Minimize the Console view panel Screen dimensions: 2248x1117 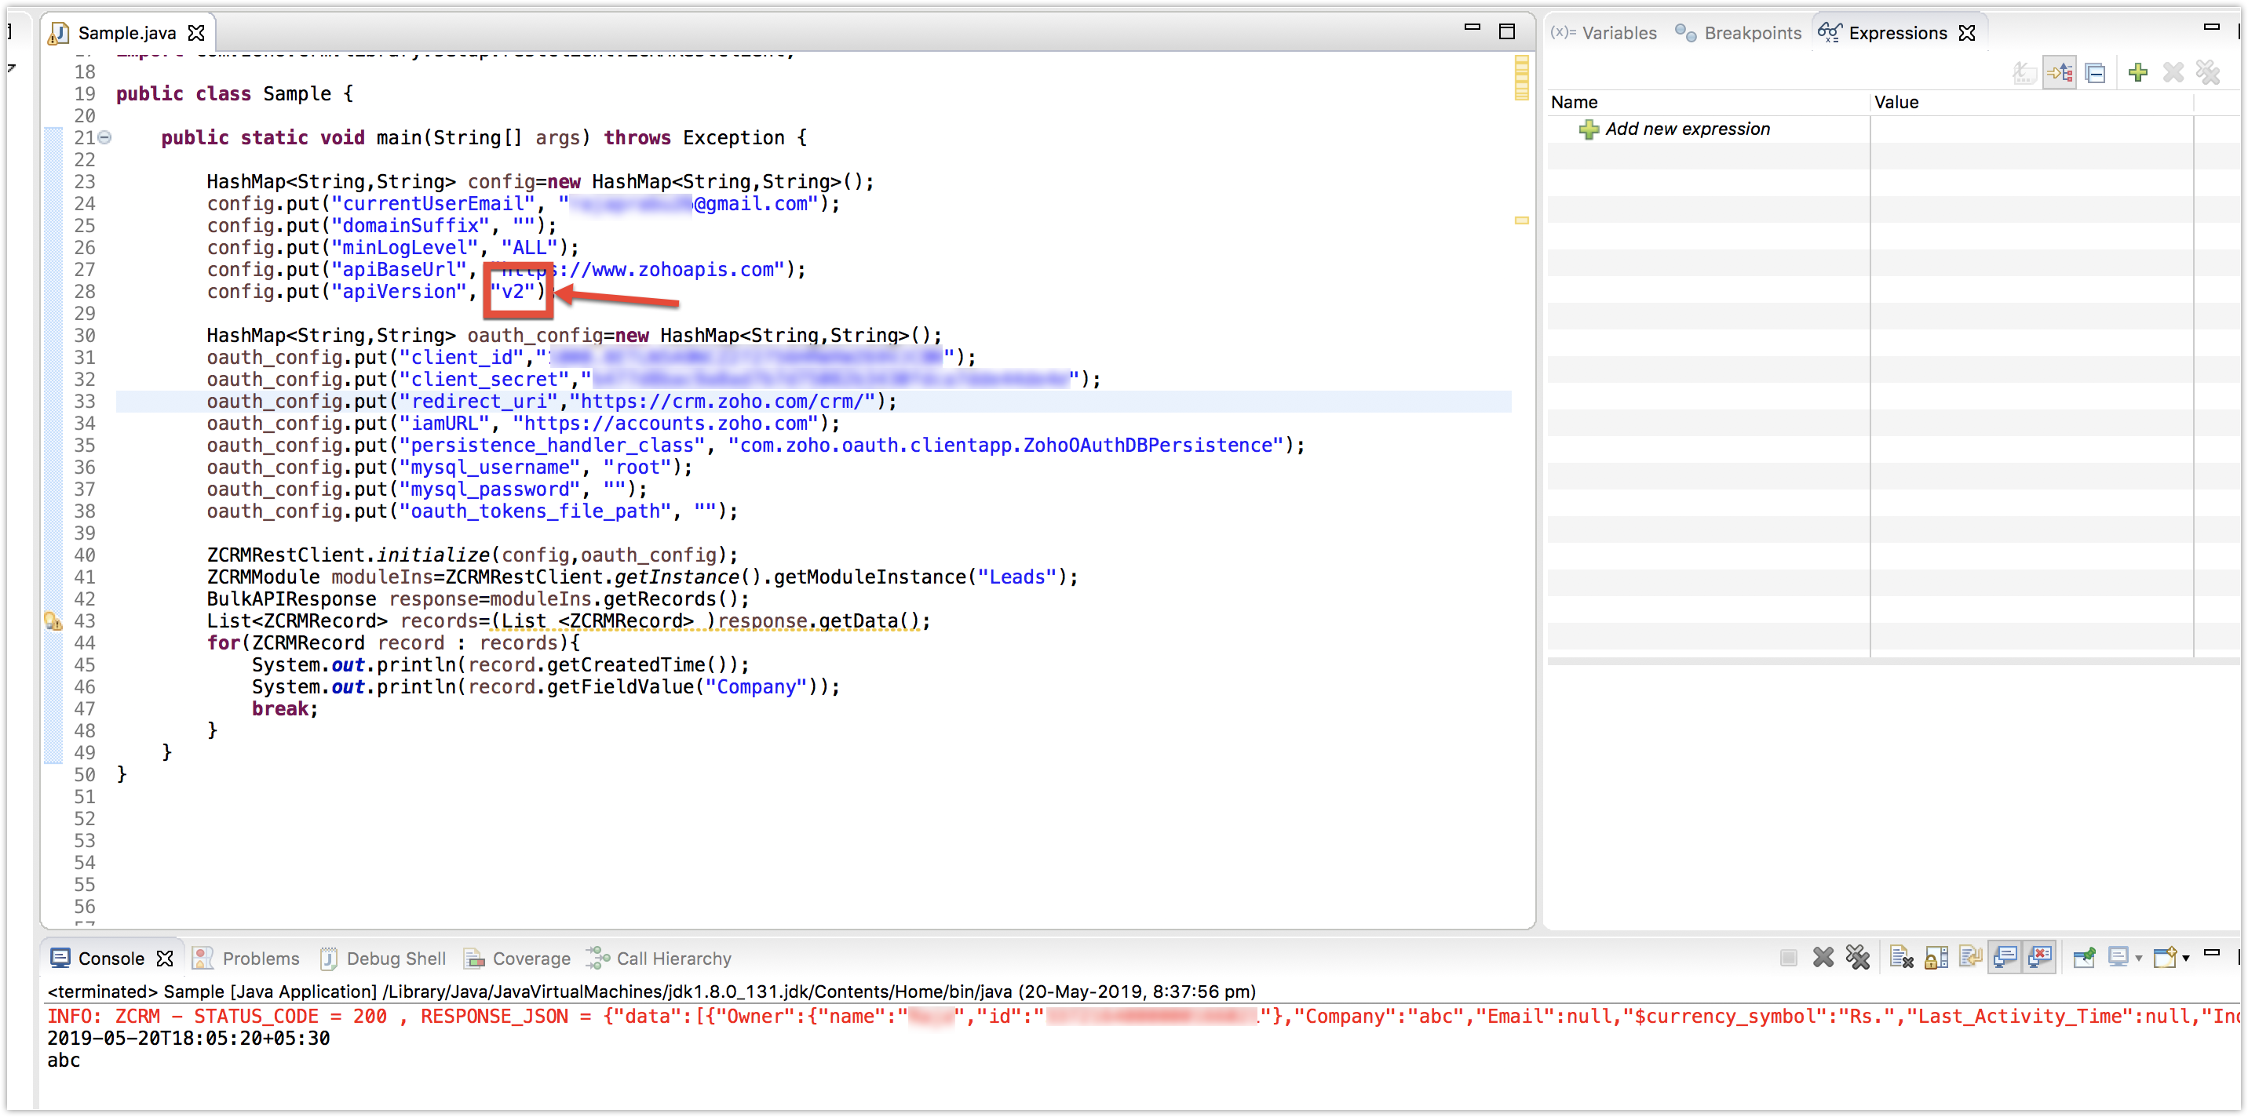click(x=2211, y=953)
